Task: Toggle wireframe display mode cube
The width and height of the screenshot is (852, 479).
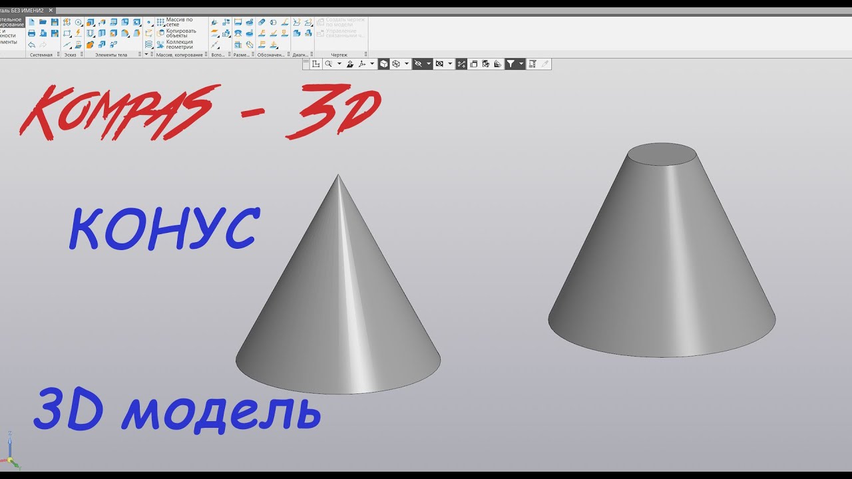Action: pos(396,64)
